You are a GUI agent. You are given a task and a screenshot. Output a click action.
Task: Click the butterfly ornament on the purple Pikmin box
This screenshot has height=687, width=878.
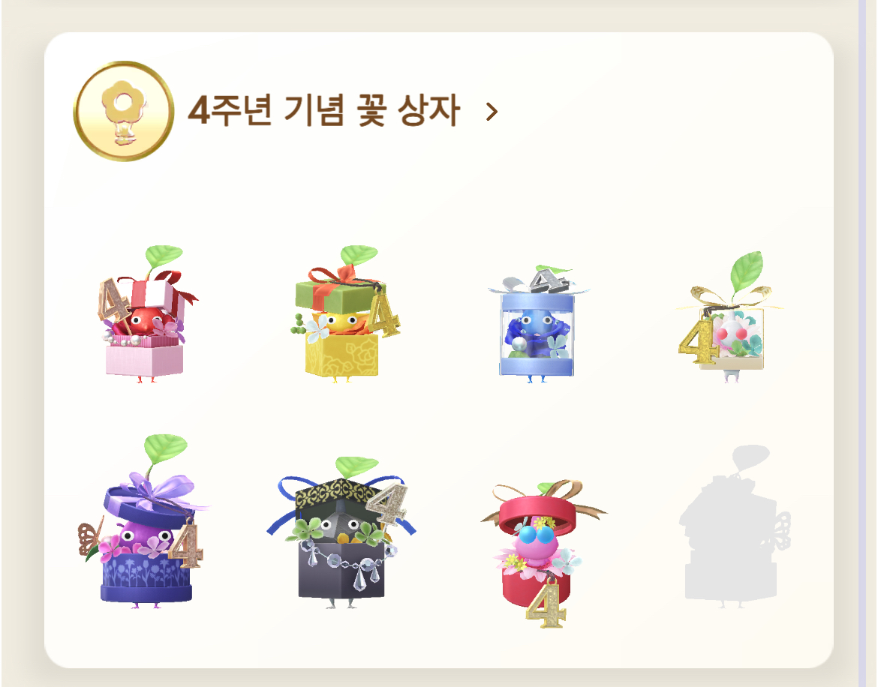click(89, 538)
